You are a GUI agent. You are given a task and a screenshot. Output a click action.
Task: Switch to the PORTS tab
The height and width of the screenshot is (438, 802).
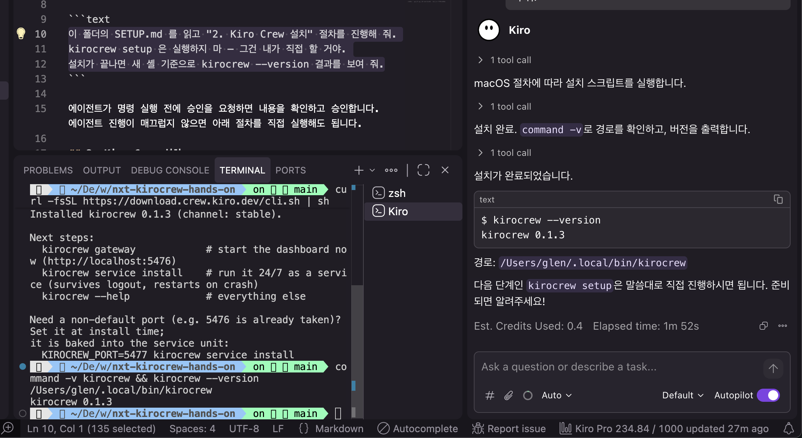coord(291,170)
